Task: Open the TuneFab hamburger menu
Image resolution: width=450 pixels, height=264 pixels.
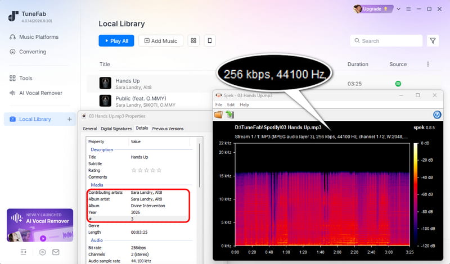Action: tap(408, 9)
